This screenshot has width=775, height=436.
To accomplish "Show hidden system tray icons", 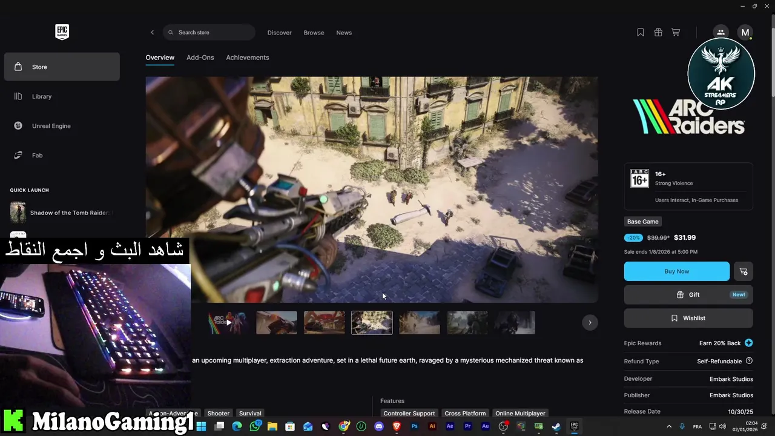I will coord(669,426).
